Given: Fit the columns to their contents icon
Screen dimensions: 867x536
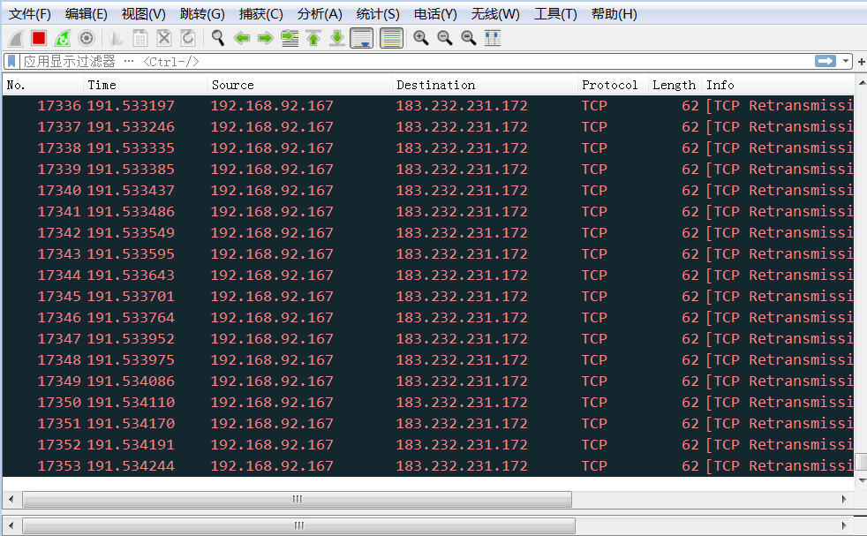Looking at the screenshot, I should 493,38.
